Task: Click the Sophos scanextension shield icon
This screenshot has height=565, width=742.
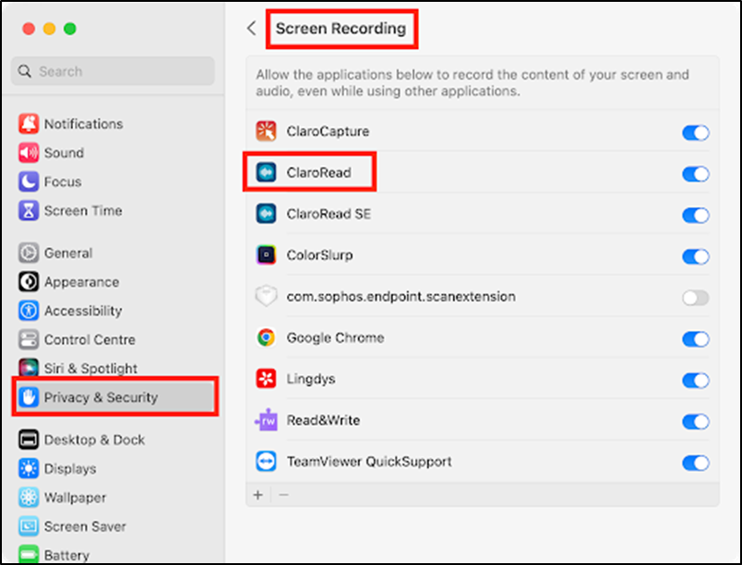Action: click(266, 296)
